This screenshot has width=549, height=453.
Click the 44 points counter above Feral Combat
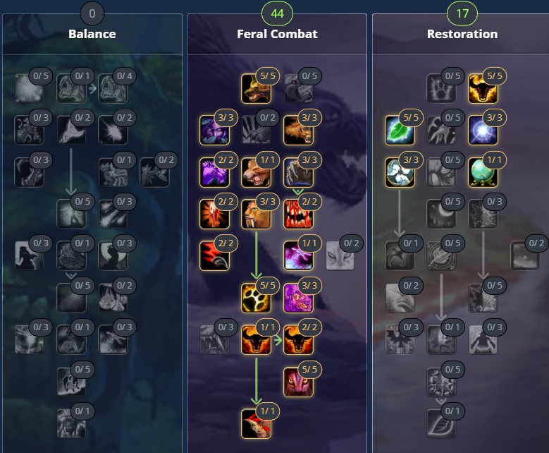(277, 13)
